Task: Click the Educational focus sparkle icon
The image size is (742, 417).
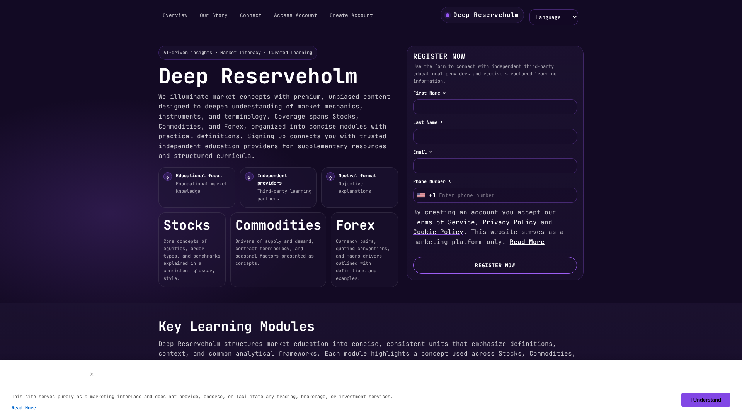Action: pos(168,177)
